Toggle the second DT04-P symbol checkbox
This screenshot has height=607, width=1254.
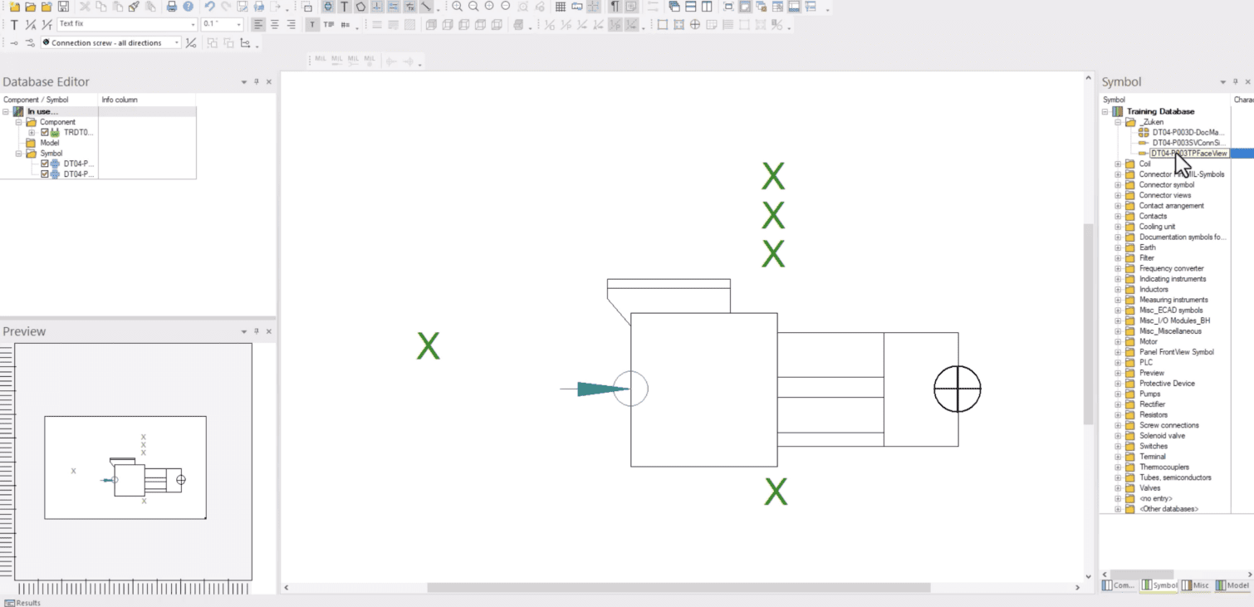(x=45, y=174)
